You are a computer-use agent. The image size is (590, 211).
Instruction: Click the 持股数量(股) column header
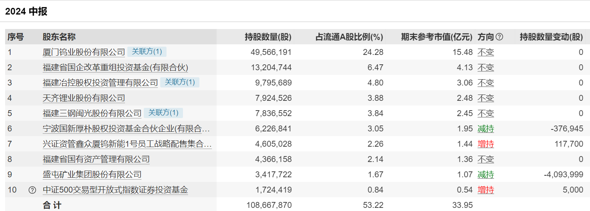(x=268, y=37)
